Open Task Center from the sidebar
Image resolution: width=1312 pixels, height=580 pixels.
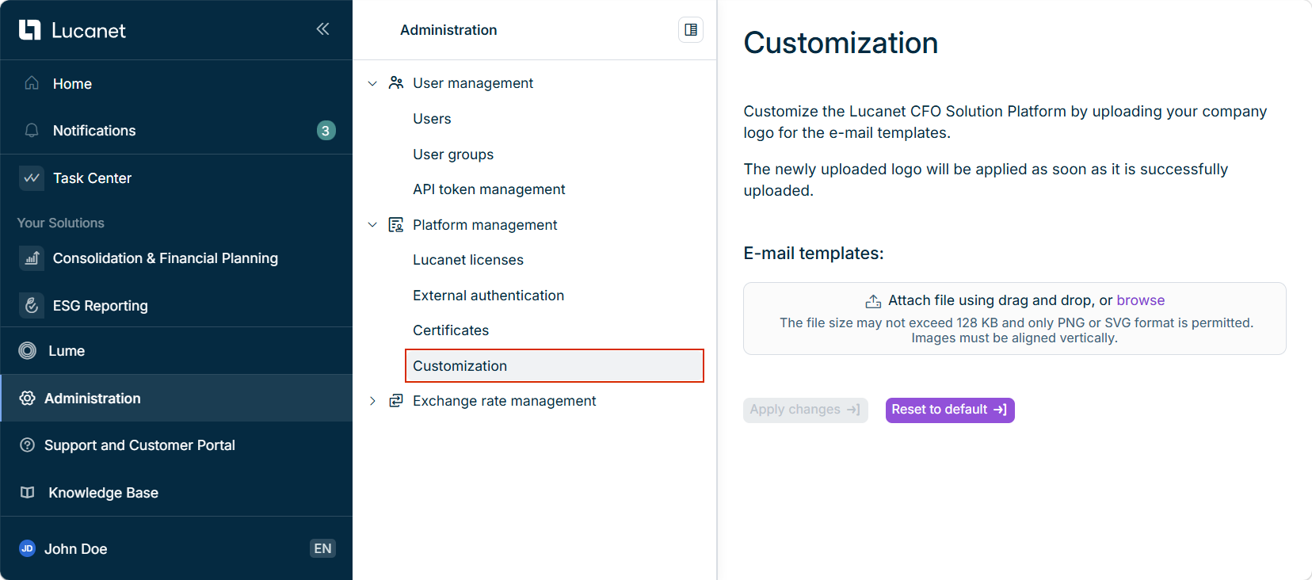coord(176,178)
